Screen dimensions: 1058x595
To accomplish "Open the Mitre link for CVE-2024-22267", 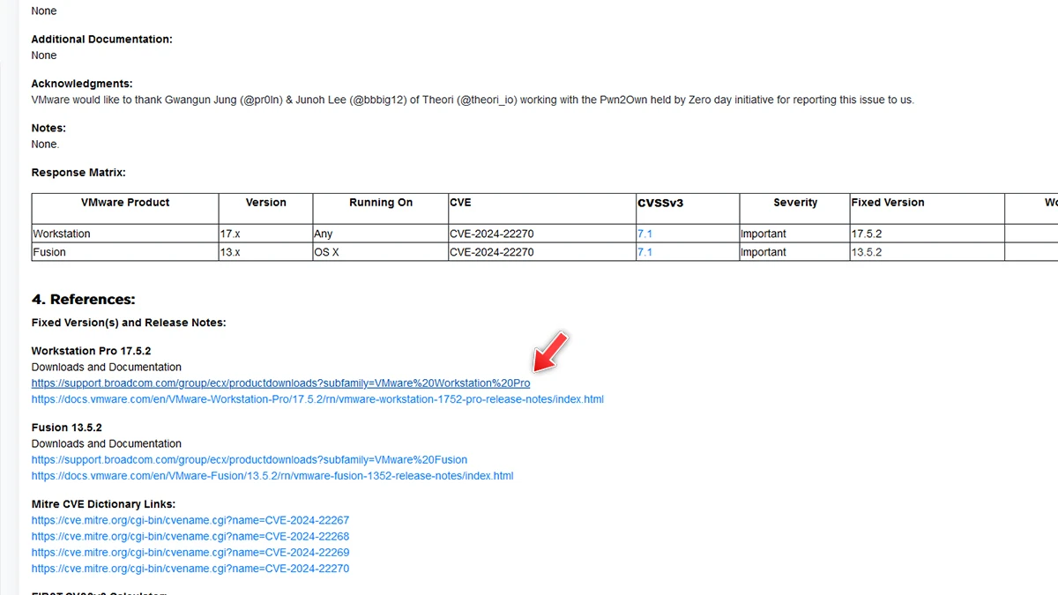I will [190, 521].
